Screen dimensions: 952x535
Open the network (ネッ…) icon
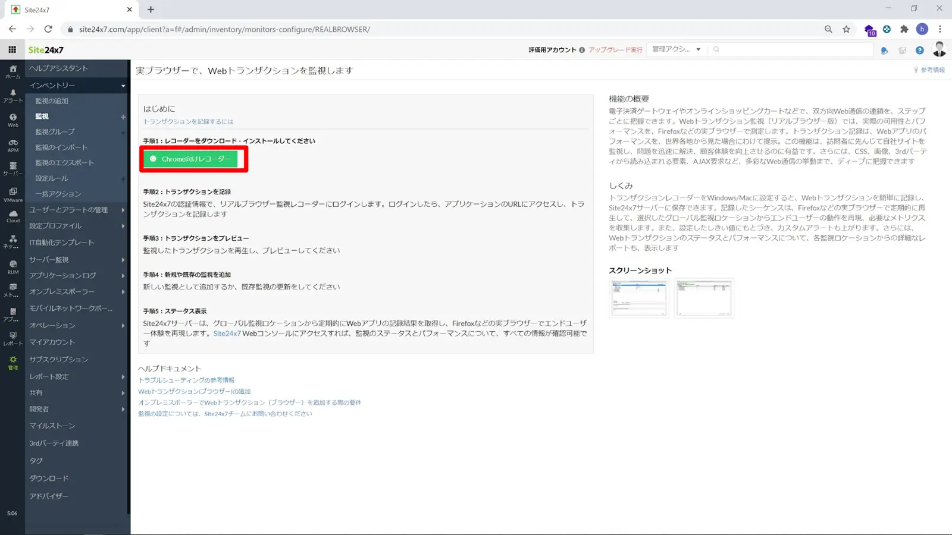(12, 241)
